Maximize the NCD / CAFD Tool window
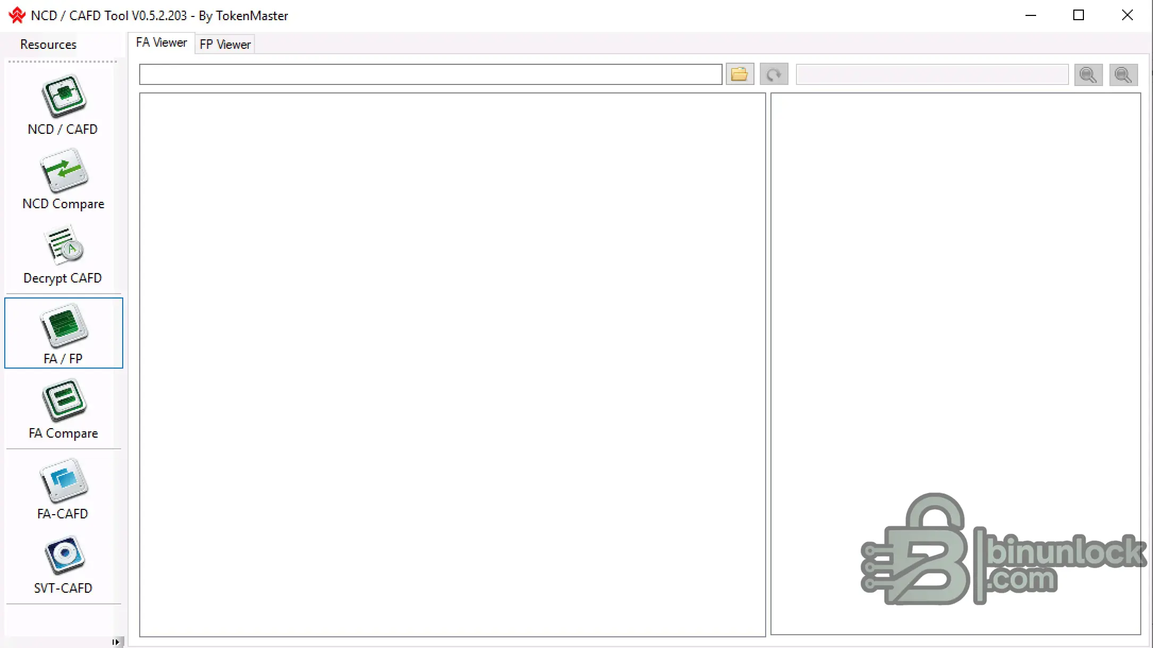Viewport: 1153px width, 648px height. tap(1079, 15)
